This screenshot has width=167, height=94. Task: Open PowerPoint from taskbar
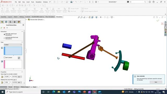85,92
